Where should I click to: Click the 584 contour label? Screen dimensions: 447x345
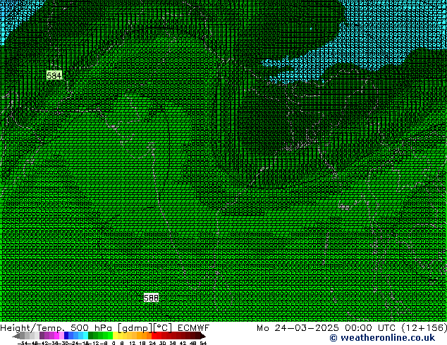(54, 75)
